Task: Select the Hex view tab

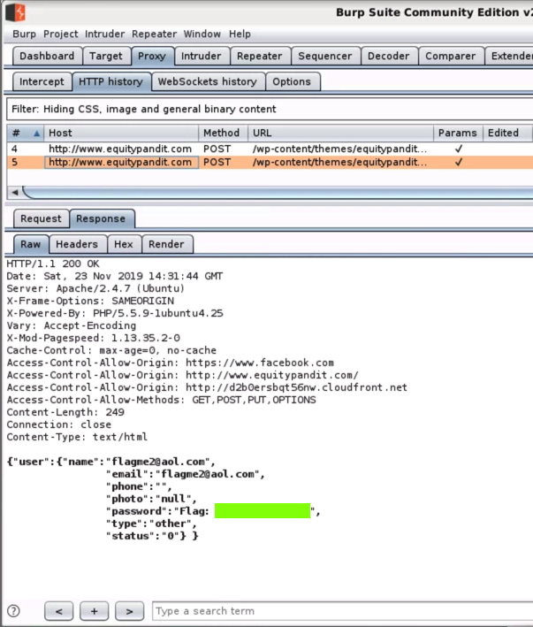Action: pos(124,244)
